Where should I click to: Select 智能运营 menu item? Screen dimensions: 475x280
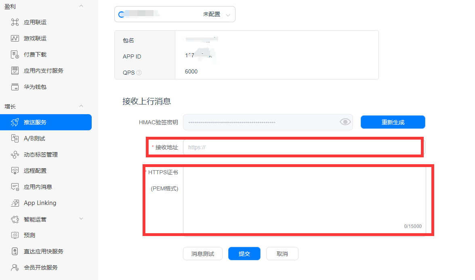35,219
